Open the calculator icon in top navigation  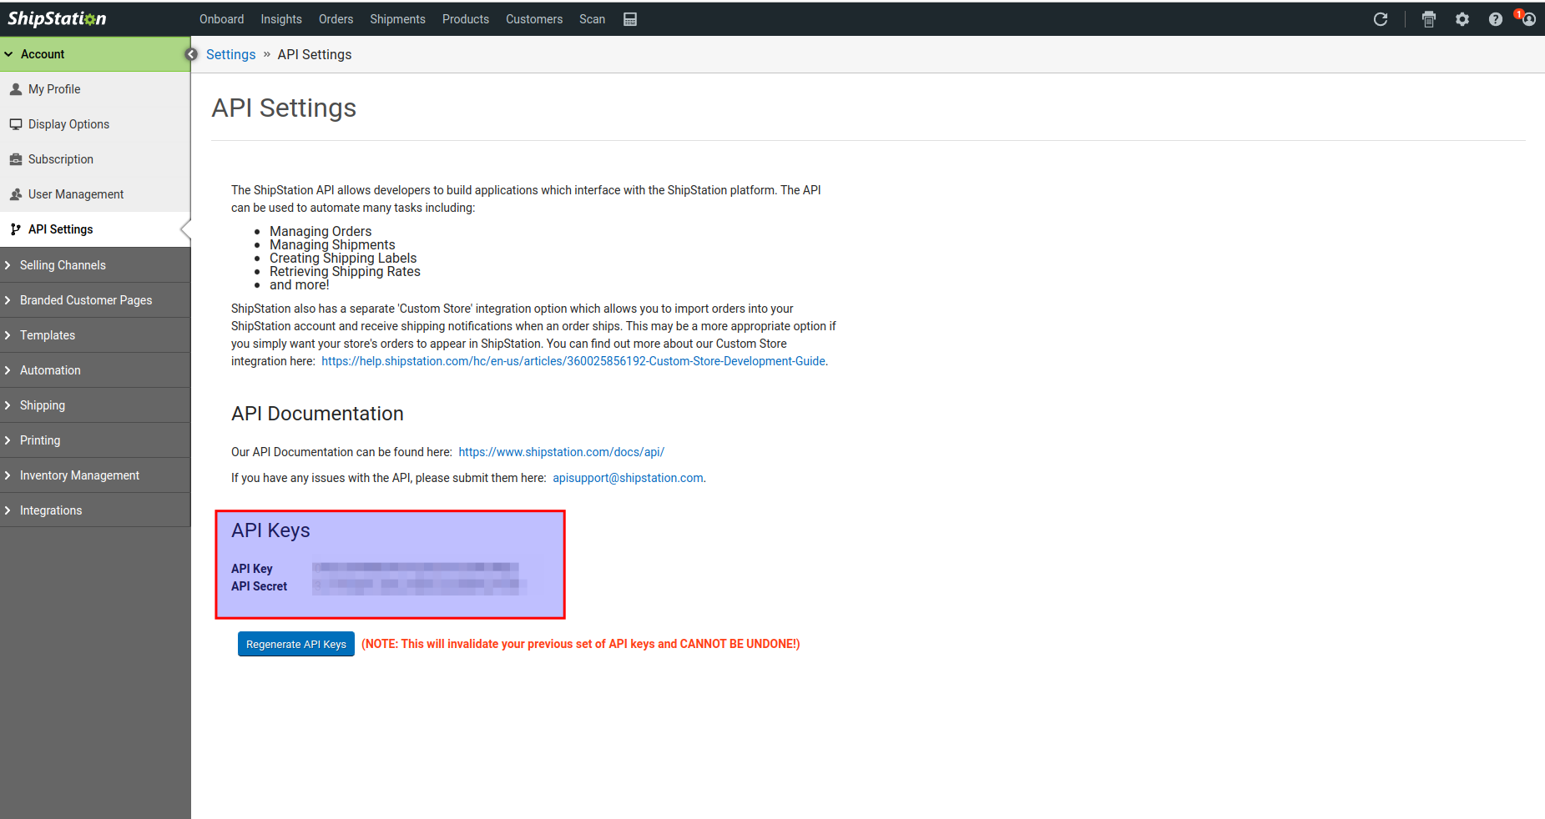(630, 19)
